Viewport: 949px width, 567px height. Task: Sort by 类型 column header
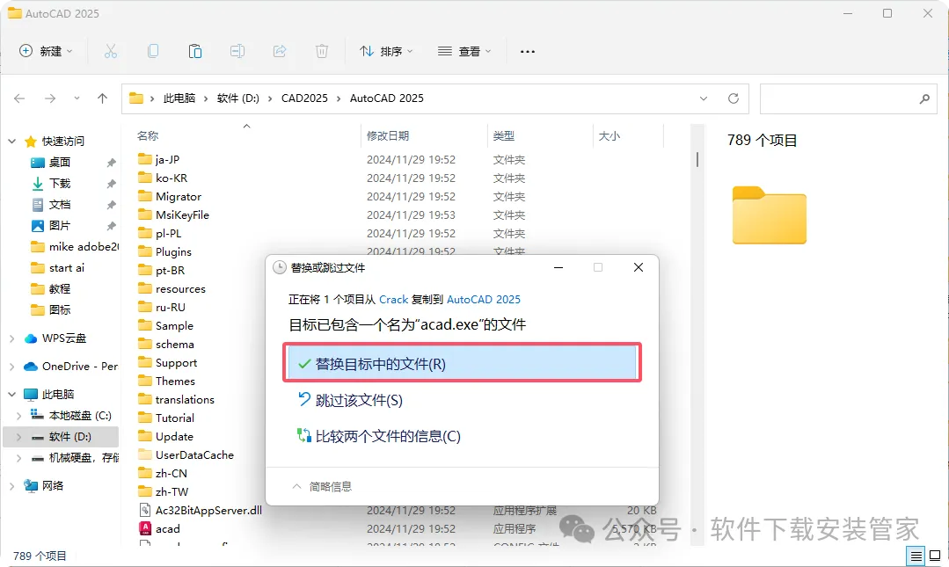(504, 135)
